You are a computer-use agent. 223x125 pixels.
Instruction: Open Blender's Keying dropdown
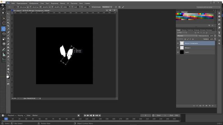pyautogui.click(x=21, y=115)
